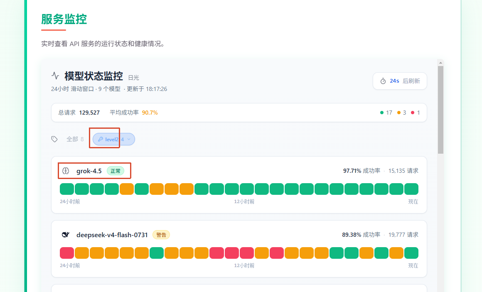Click deepseek's last orange status block
Image resolution: width=482 pixels, height=292 pixels.
[396, 253]
